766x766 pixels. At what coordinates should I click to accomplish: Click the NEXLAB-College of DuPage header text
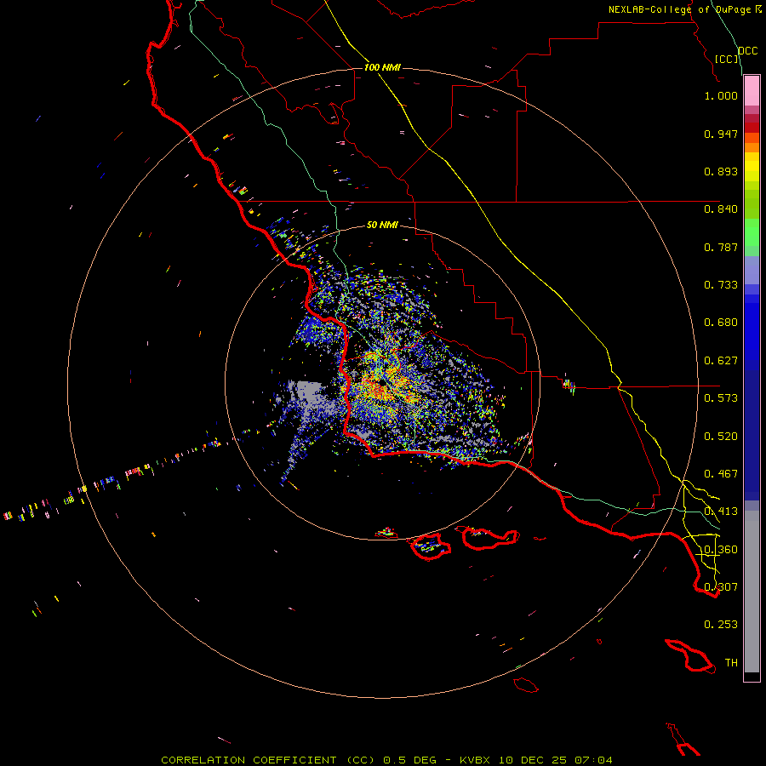(680, 9)
